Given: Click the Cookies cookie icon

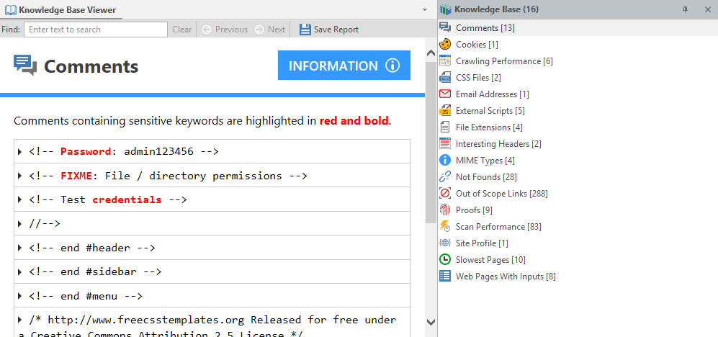Looking at the screenshot, I should (445, 45).
